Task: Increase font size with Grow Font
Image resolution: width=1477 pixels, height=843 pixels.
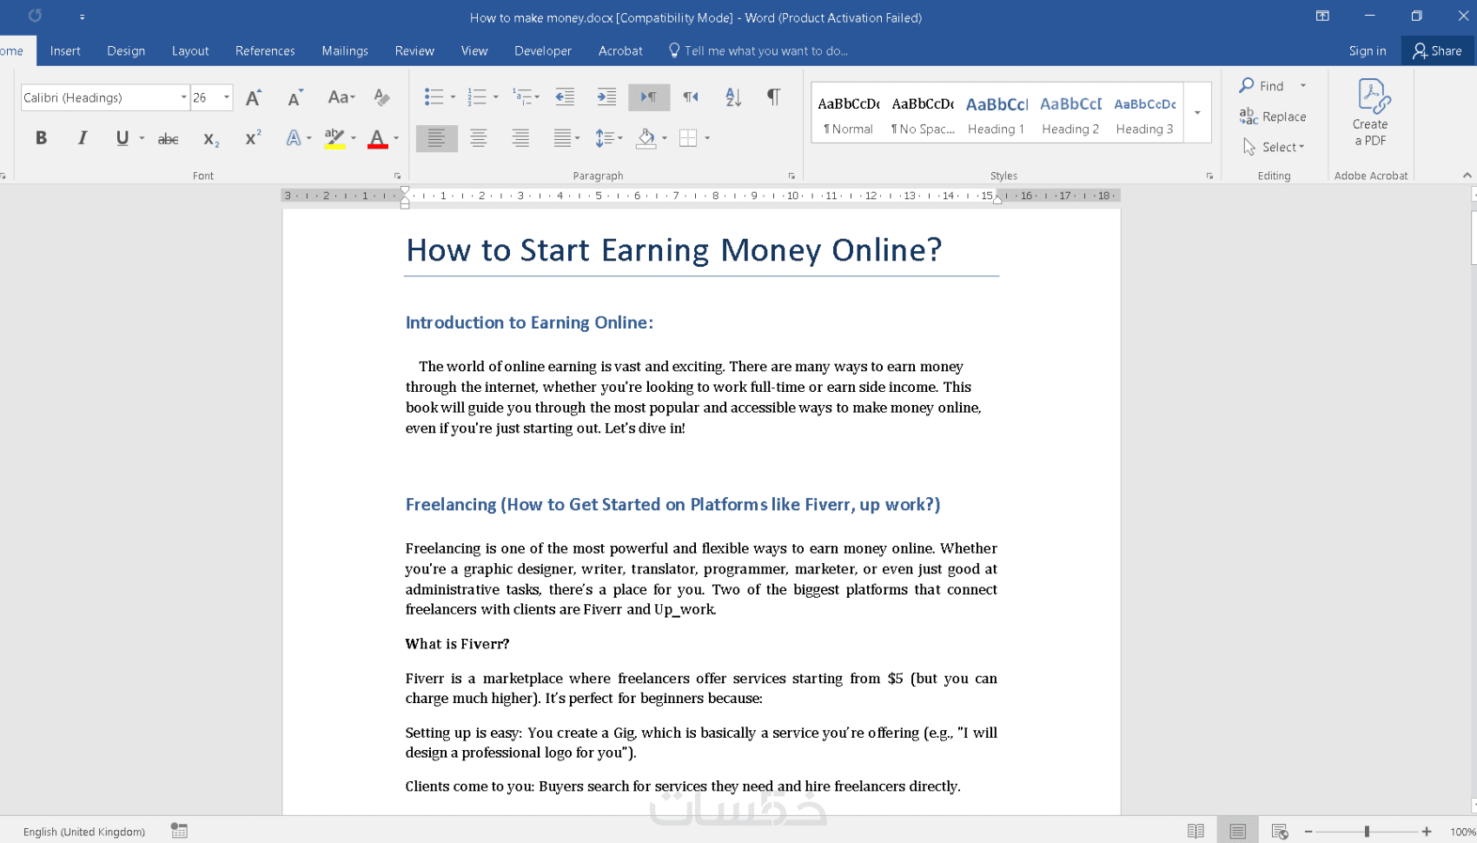Action: (253, 97)
